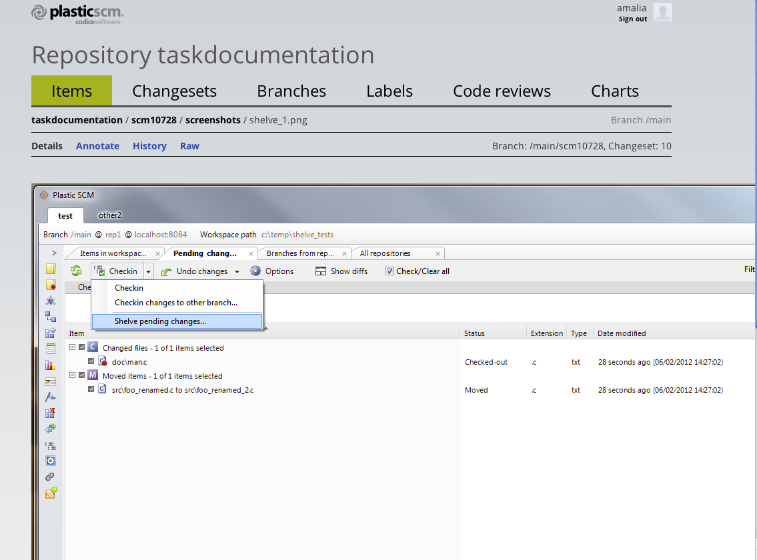The image size is (757, 560).
Task: Click the Plastic SCM window title icon
Action: [x=44, y=195]
